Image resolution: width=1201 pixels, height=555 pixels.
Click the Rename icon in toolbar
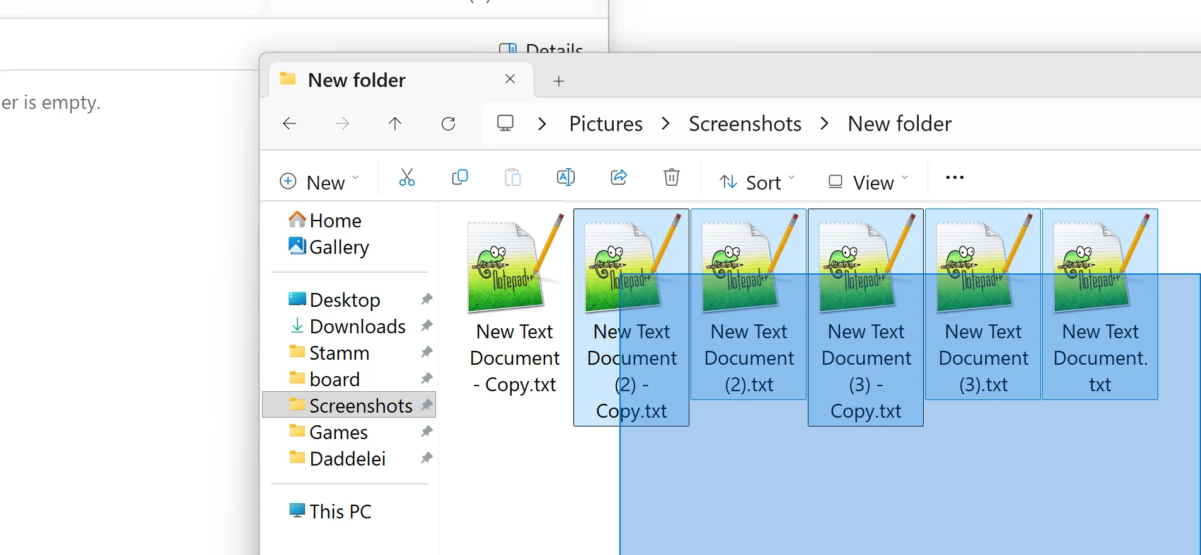click(565, 178)
